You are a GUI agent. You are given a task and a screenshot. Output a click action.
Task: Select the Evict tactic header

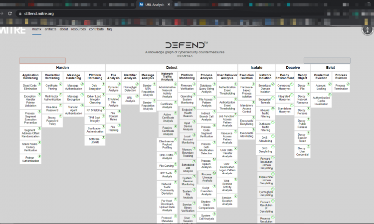point(330,68)
